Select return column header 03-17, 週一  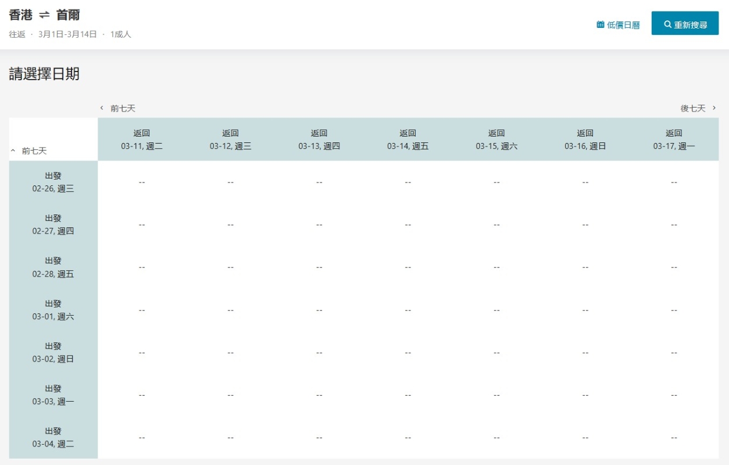[674, 139]
